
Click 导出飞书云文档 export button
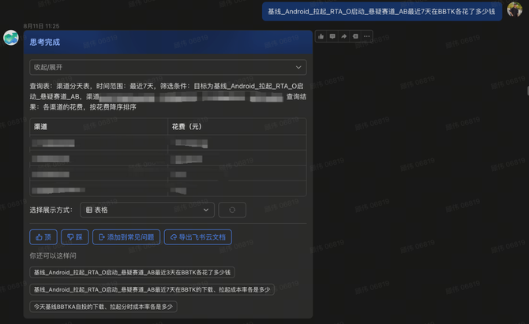coord(198,236)
